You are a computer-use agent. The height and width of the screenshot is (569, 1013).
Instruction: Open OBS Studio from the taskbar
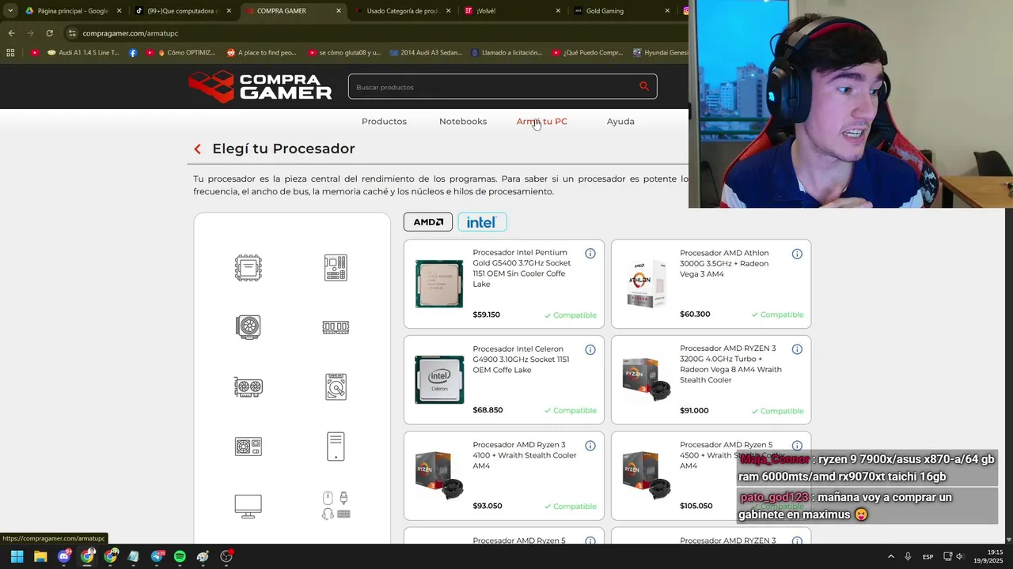tap(226, 556)
